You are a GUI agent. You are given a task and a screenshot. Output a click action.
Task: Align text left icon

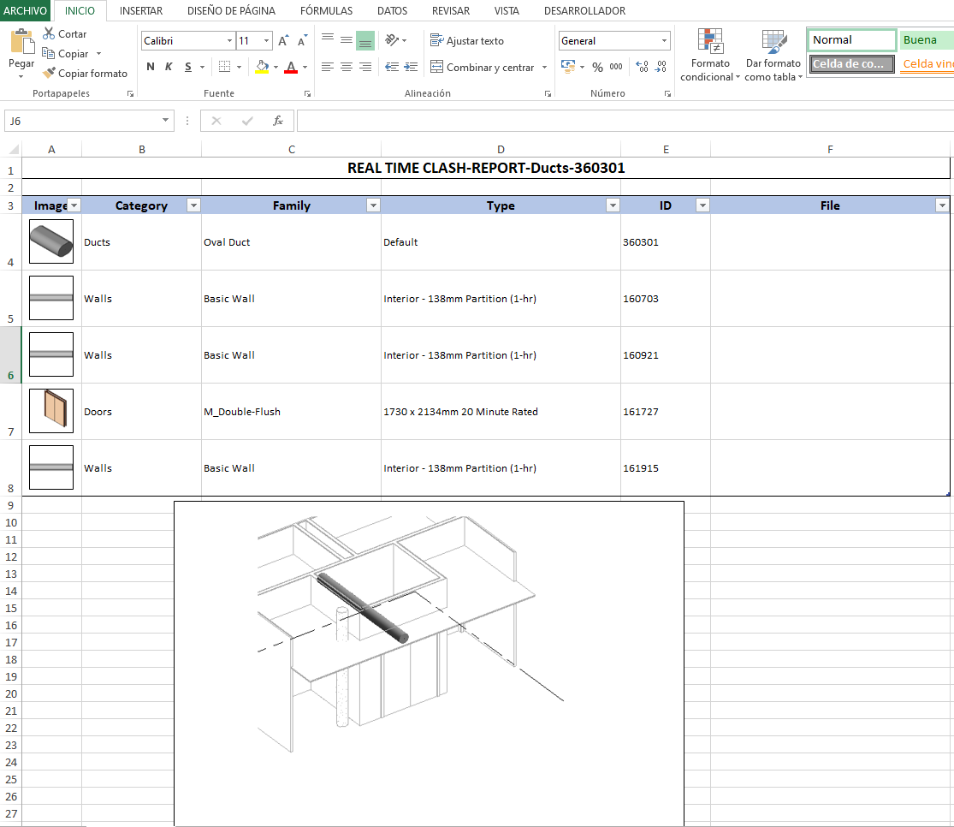click(328, 67)
